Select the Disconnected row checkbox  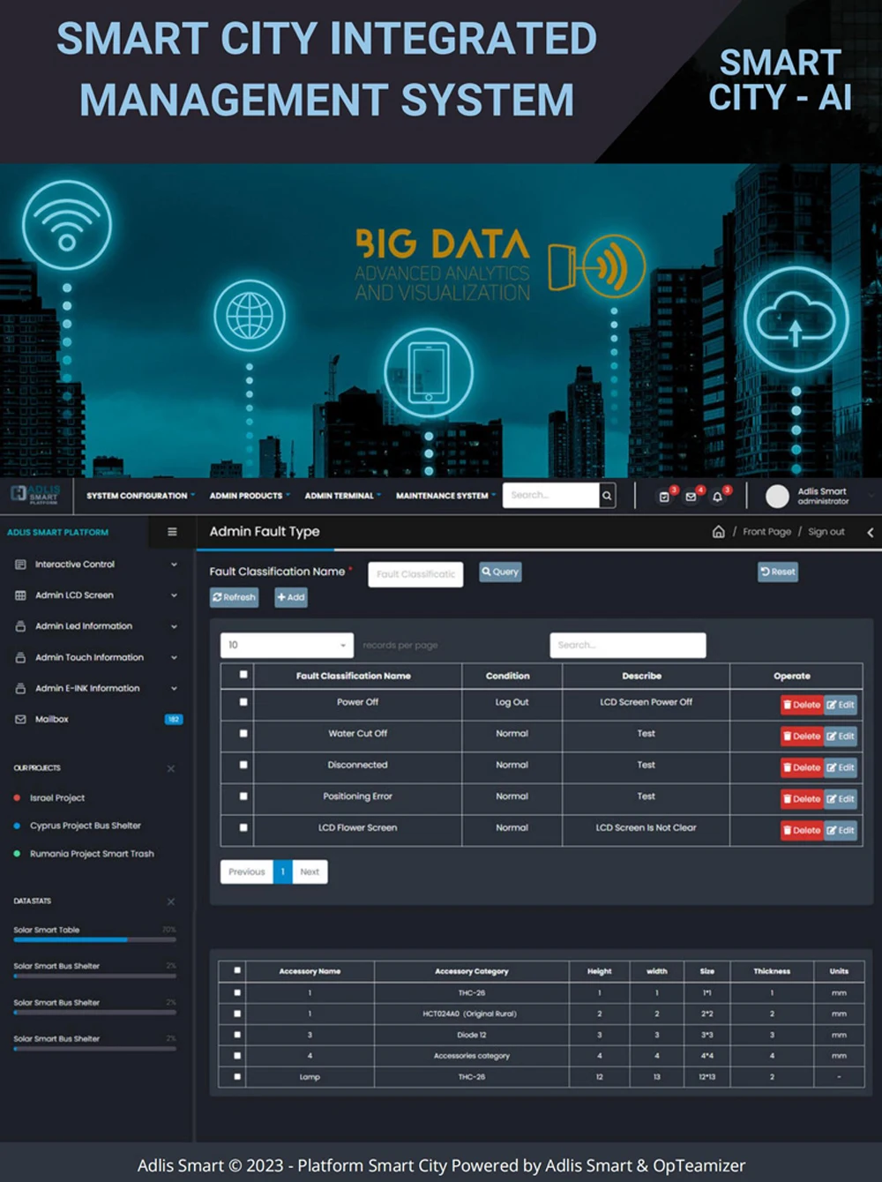pos(243,765)
